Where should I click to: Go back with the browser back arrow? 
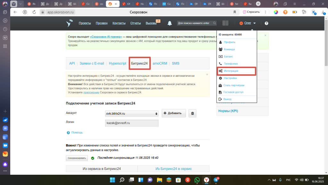click(15, 12)
